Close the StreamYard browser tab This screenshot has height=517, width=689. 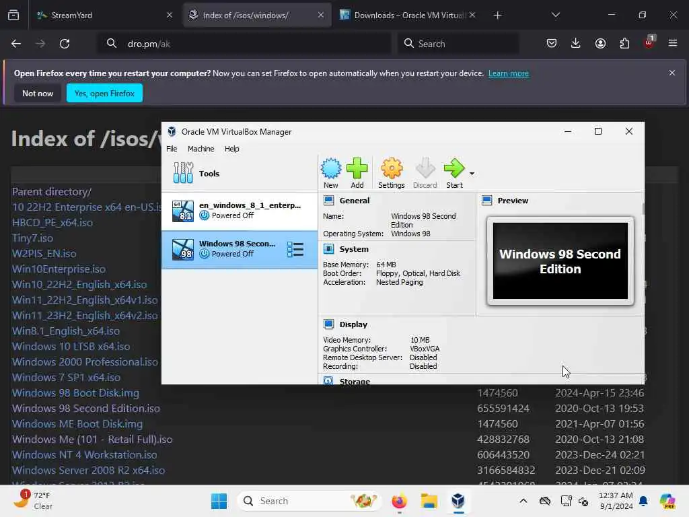point(170,15)
